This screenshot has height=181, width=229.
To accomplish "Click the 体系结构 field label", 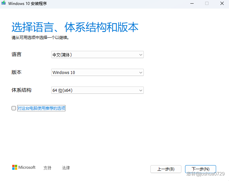I will coord(21,90).
